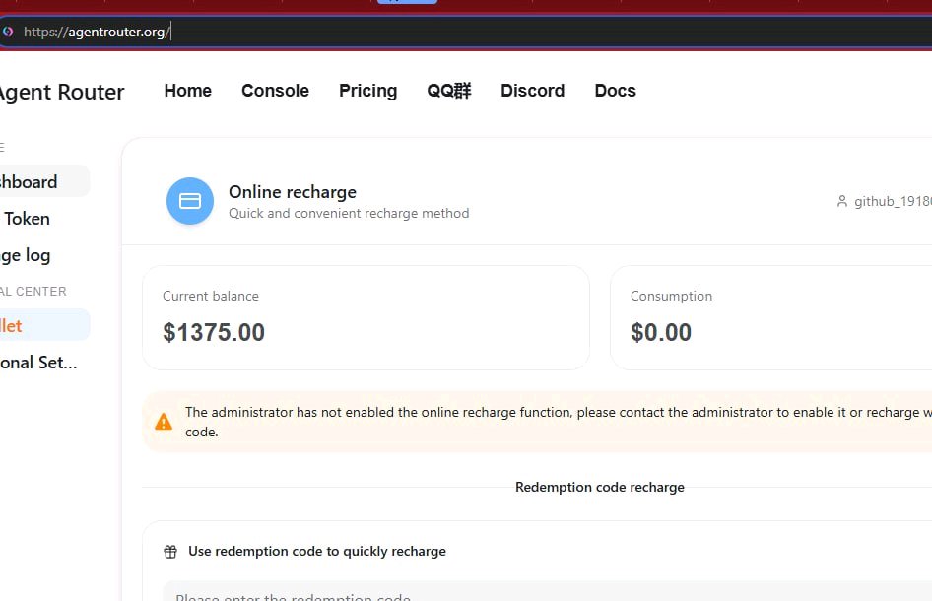The height and width of the screenshot is (601, 932).
Task: Click the $1375.00 current balance value
Action: (214, 332)
